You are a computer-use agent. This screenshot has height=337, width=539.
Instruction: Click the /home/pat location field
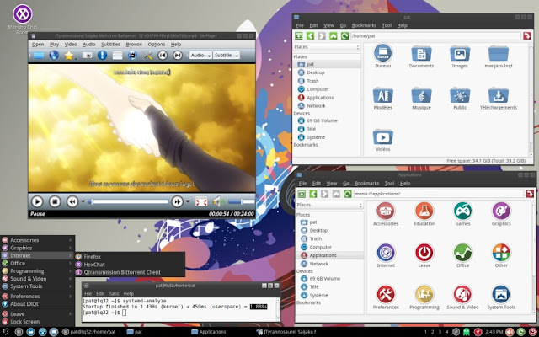click(435, 35)
